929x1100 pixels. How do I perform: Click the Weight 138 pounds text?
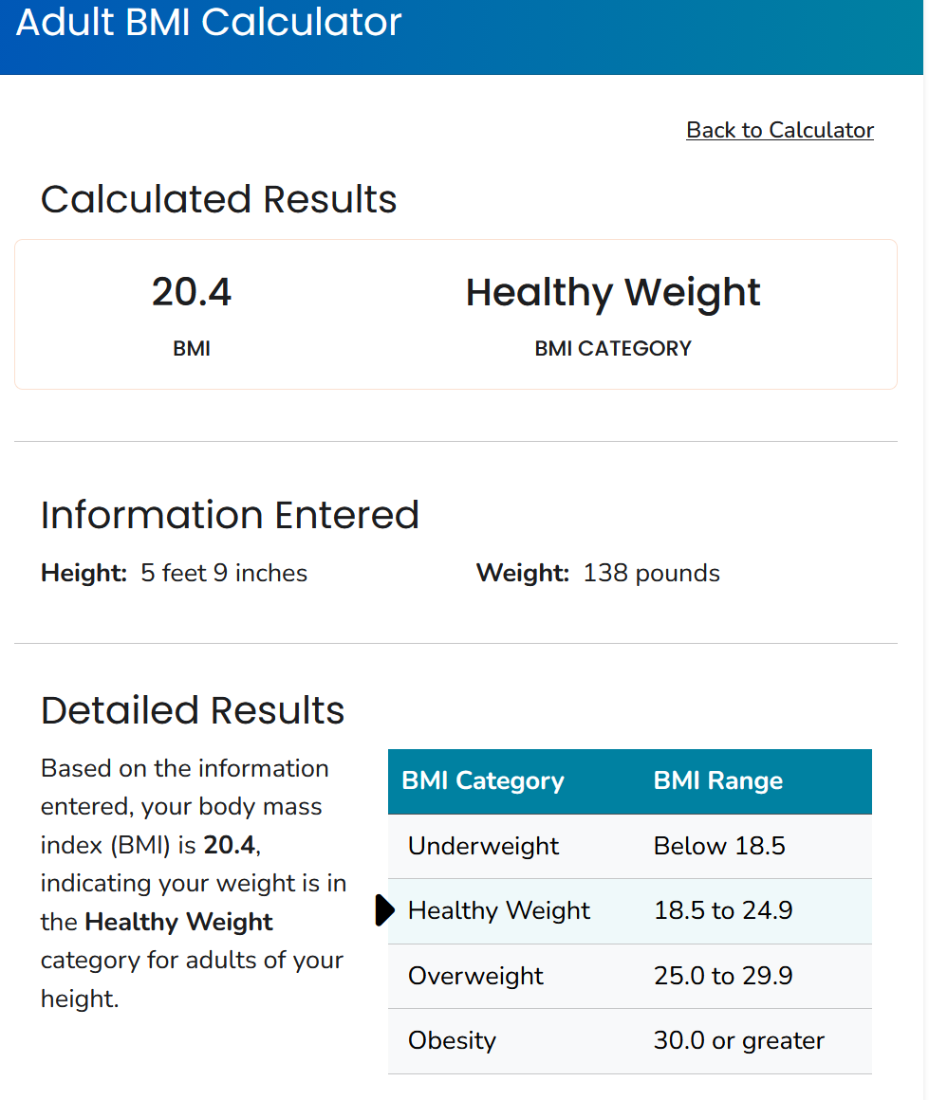(x=598, y=573)
